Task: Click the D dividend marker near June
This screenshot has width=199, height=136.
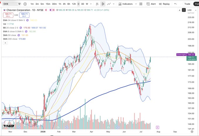Action: click(118, 127)
